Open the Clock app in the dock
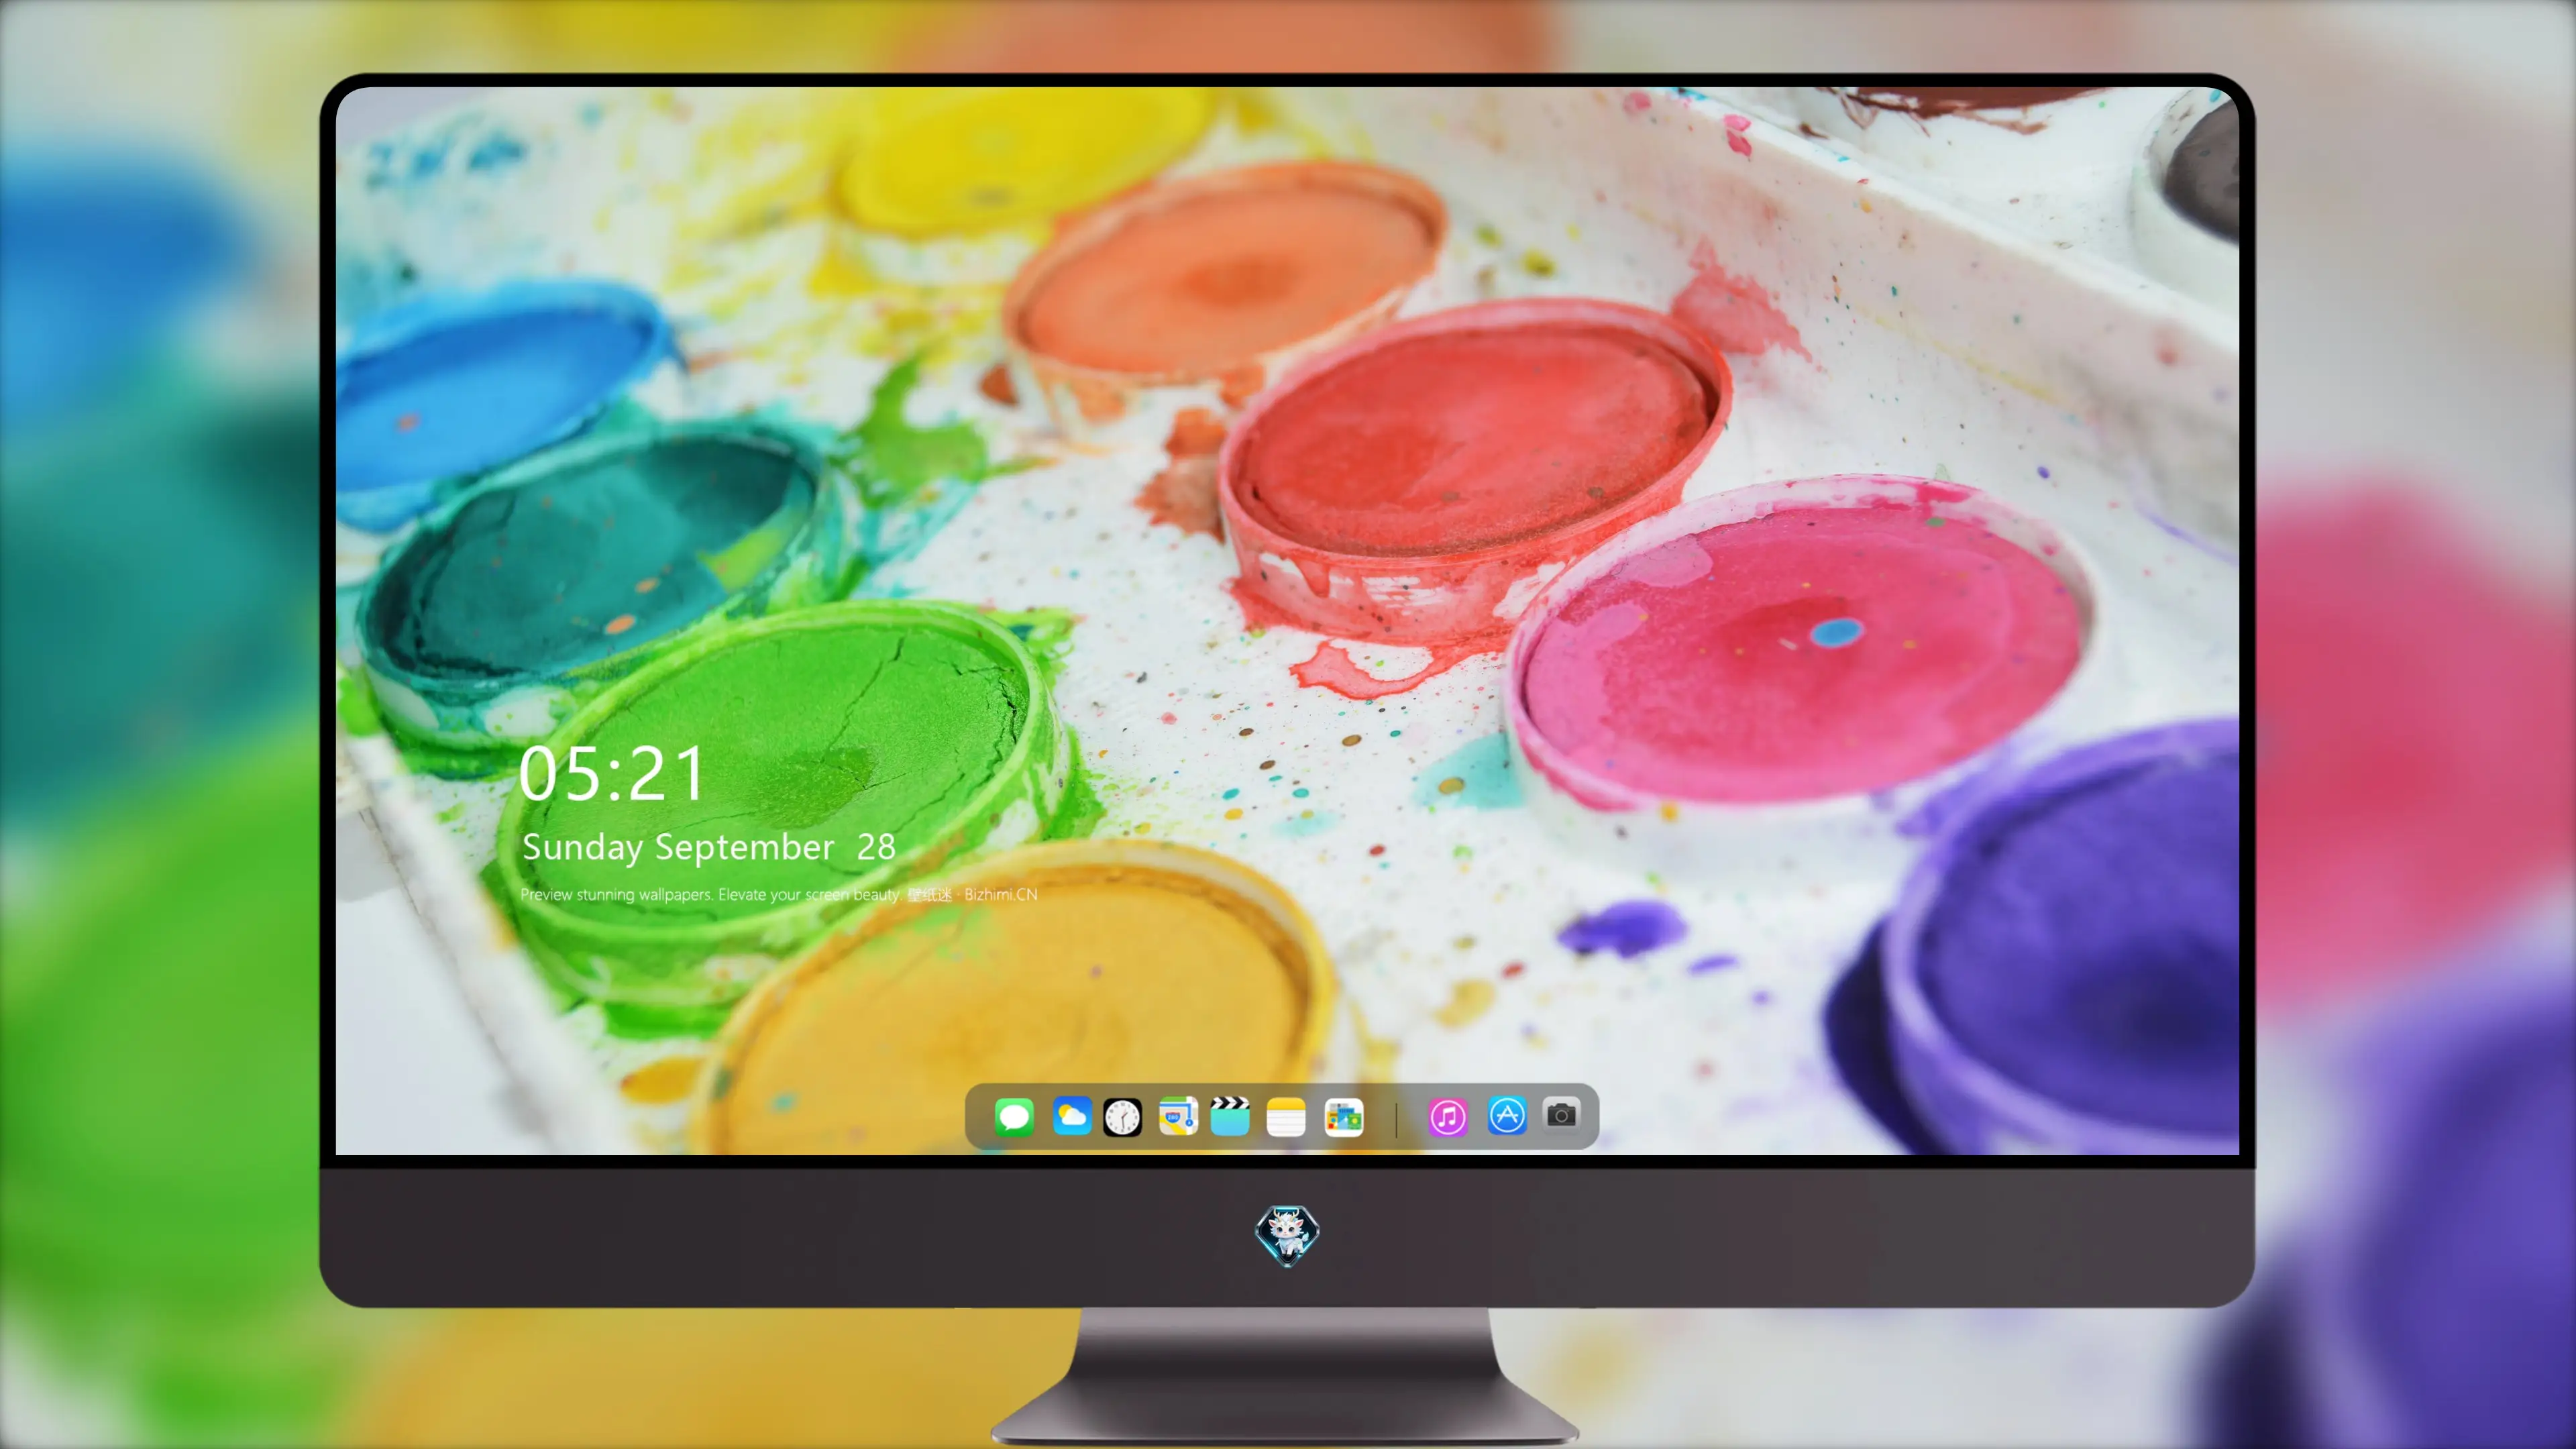Screen dimensions: 2576x1449 click(1122, 1117)
